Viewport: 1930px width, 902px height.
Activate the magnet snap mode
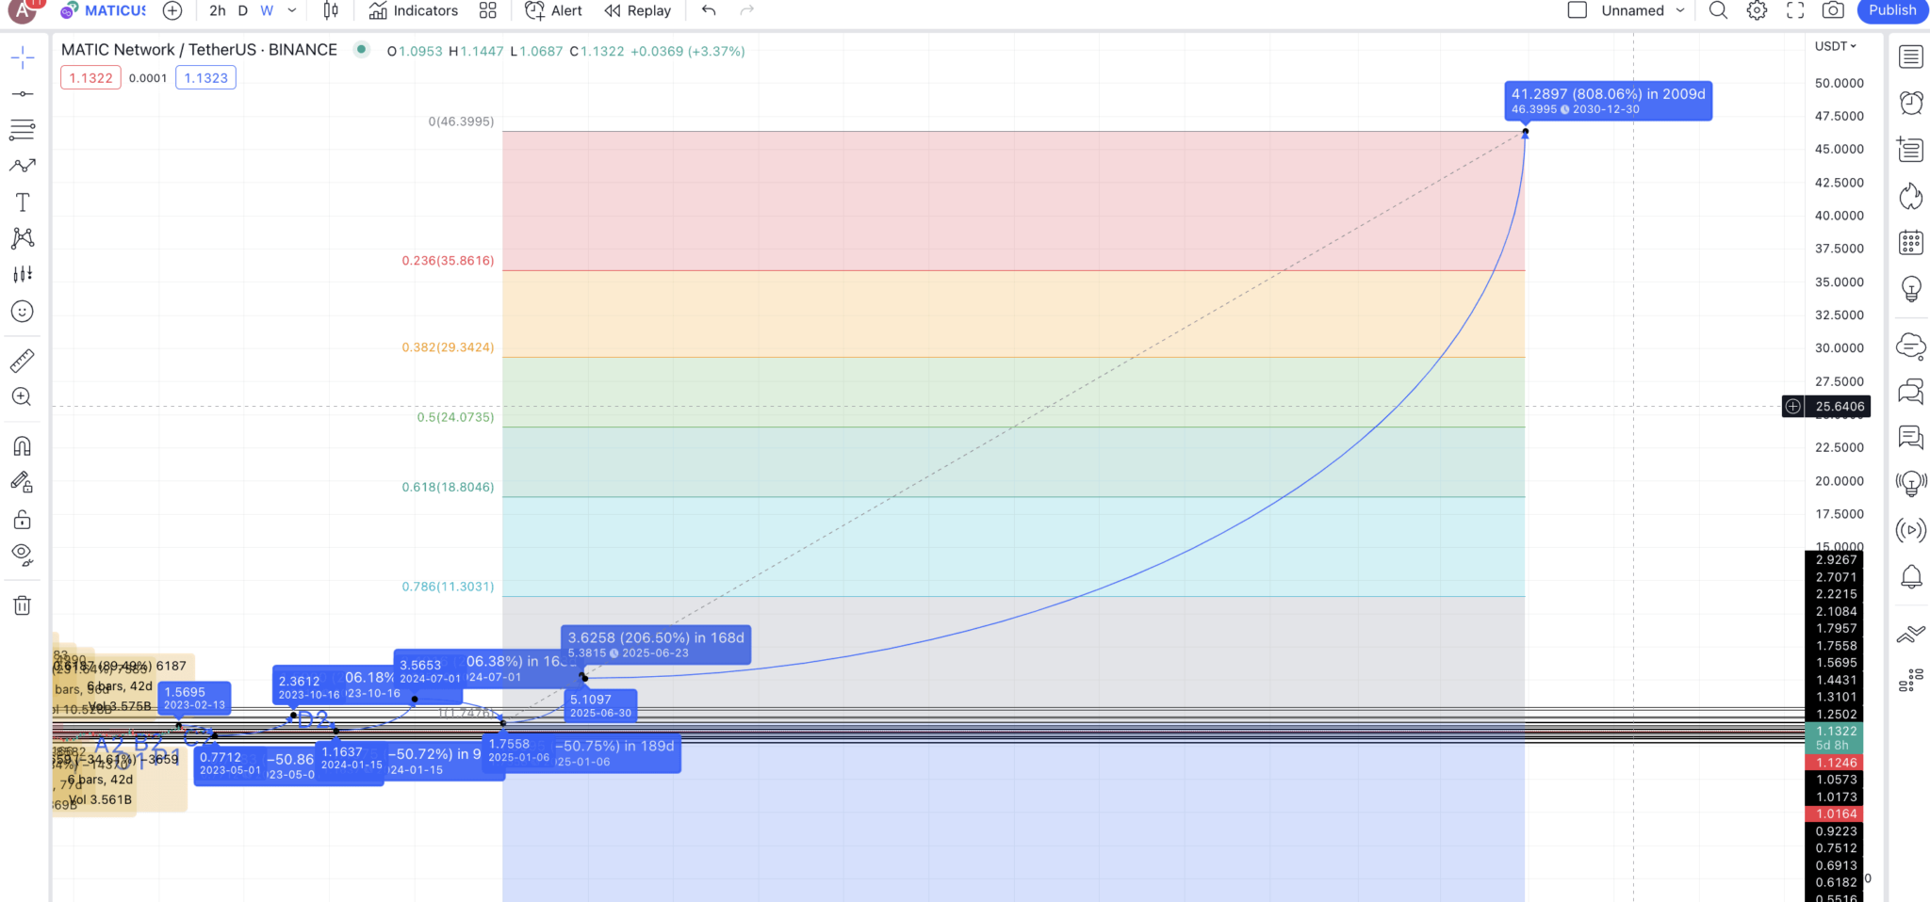[x=23, y=445]
